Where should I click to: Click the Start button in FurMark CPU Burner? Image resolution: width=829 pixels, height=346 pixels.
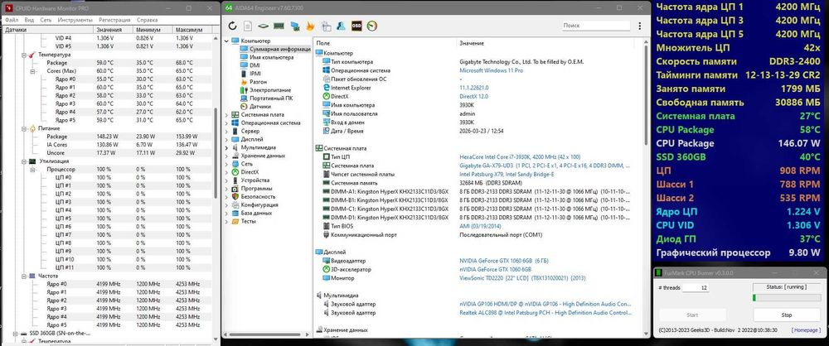click(692, 315)
